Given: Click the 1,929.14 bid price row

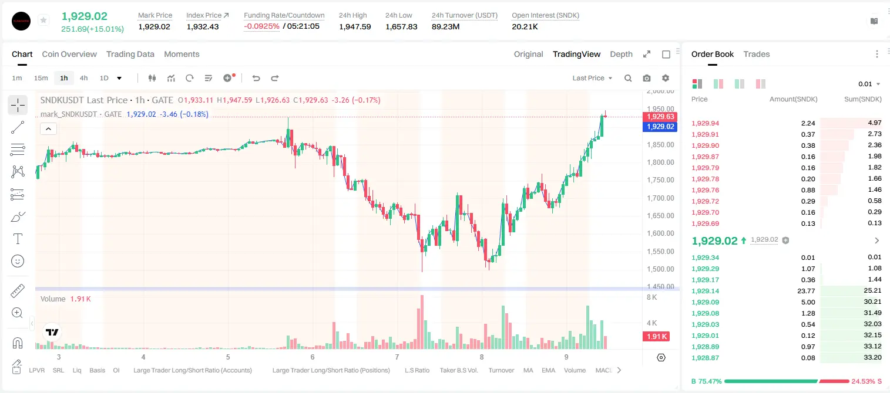Looking at the screenshot, I should tap(786, 291).
